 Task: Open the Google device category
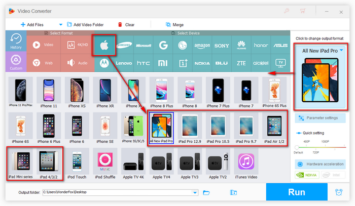(163, 45)
